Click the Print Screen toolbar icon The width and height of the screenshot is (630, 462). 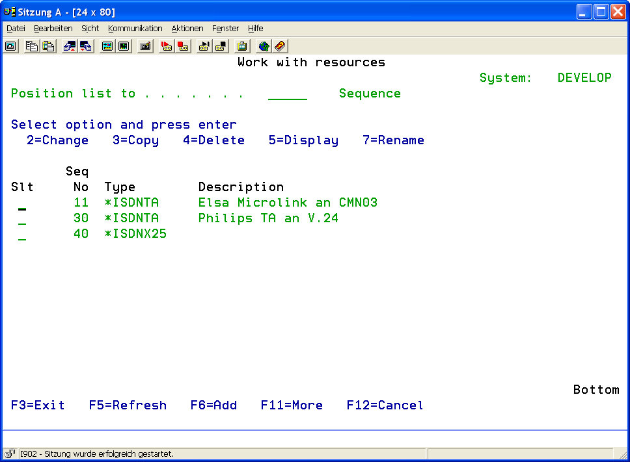tap(10, 46)
